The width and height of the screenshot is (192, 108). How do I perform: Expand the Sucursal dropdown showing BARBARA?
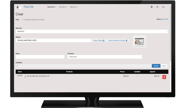92,31
